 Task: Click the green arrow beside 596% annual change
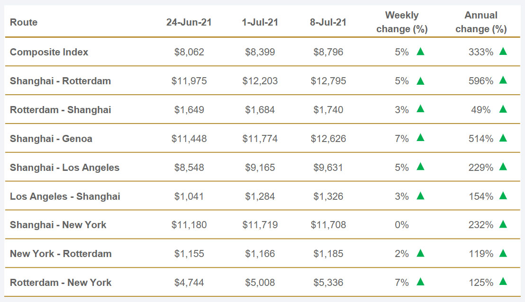tap(503, 80)
